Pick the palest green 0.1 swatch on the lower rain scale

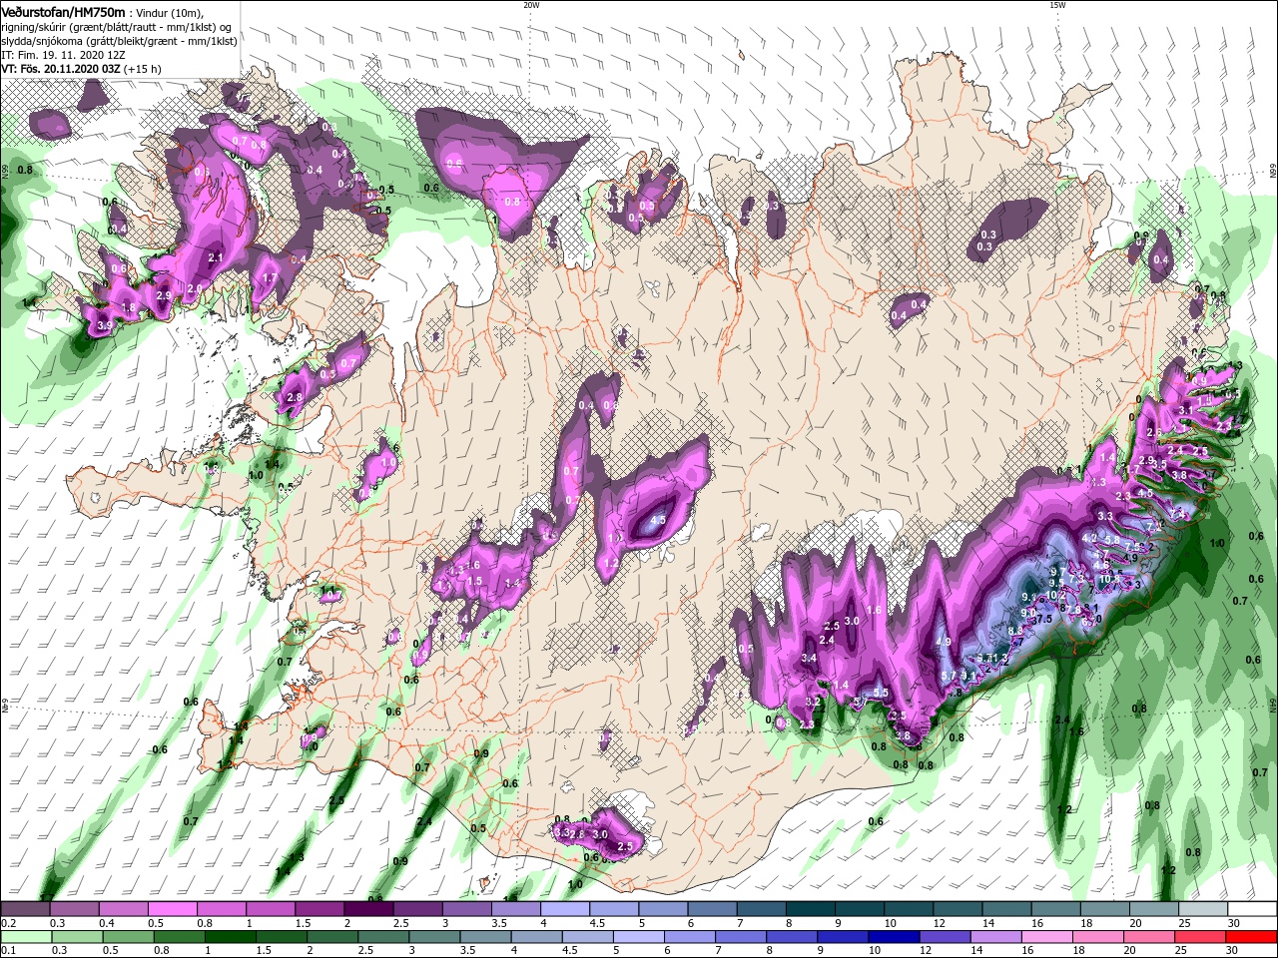[x=25, y=937]
